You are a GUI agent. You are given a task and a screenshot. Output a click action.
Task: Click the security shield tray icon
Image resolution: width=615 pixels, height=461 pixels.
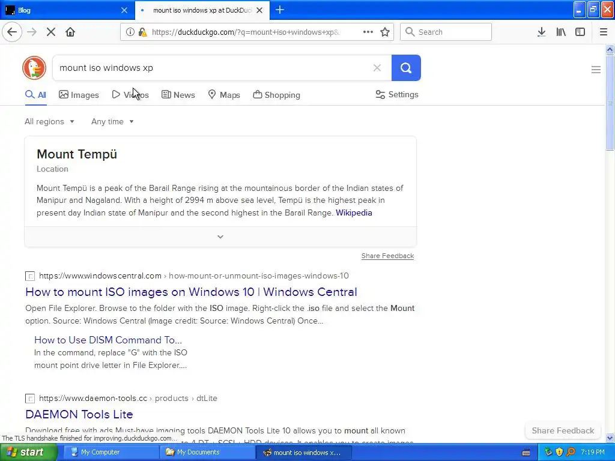(x=559, y=452)
